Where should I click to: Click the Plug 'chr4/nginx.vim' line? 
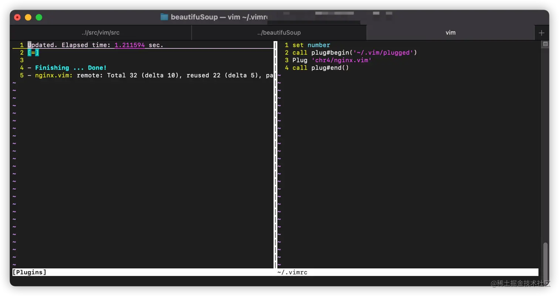[x=332, y=60]
